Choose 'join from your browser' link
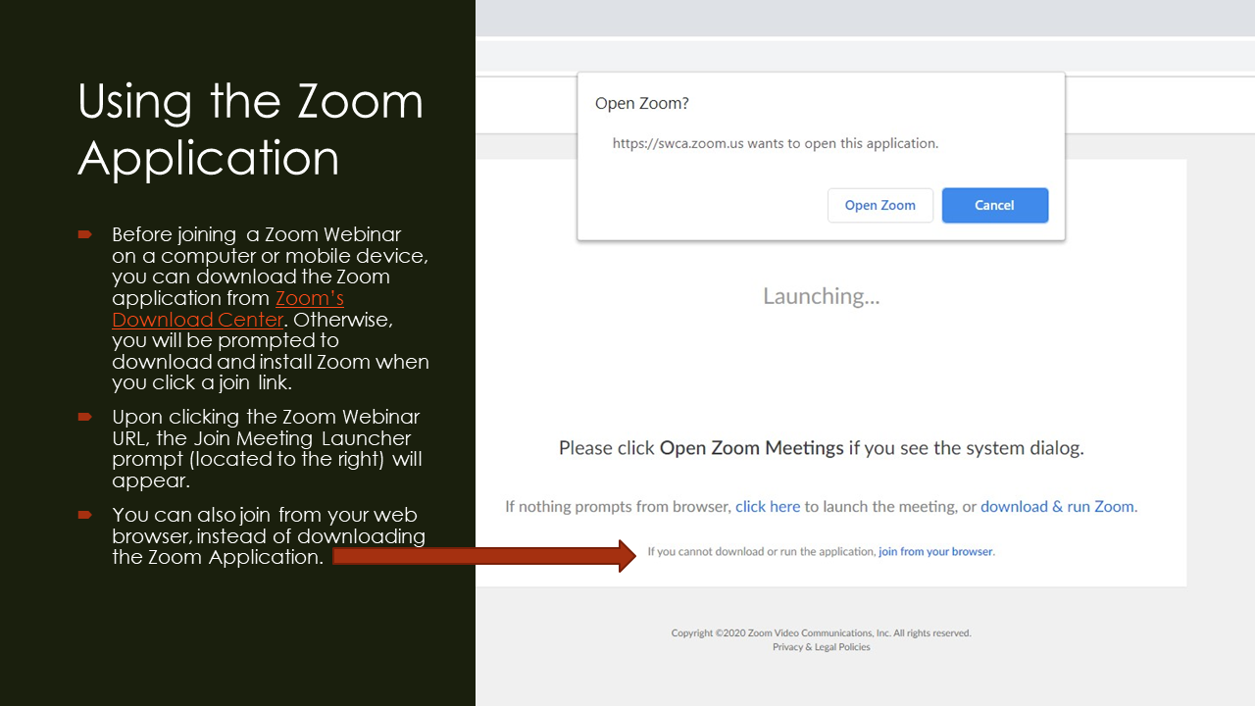The height and width of the screenshot is (706, 1255). tap(935, 552)
